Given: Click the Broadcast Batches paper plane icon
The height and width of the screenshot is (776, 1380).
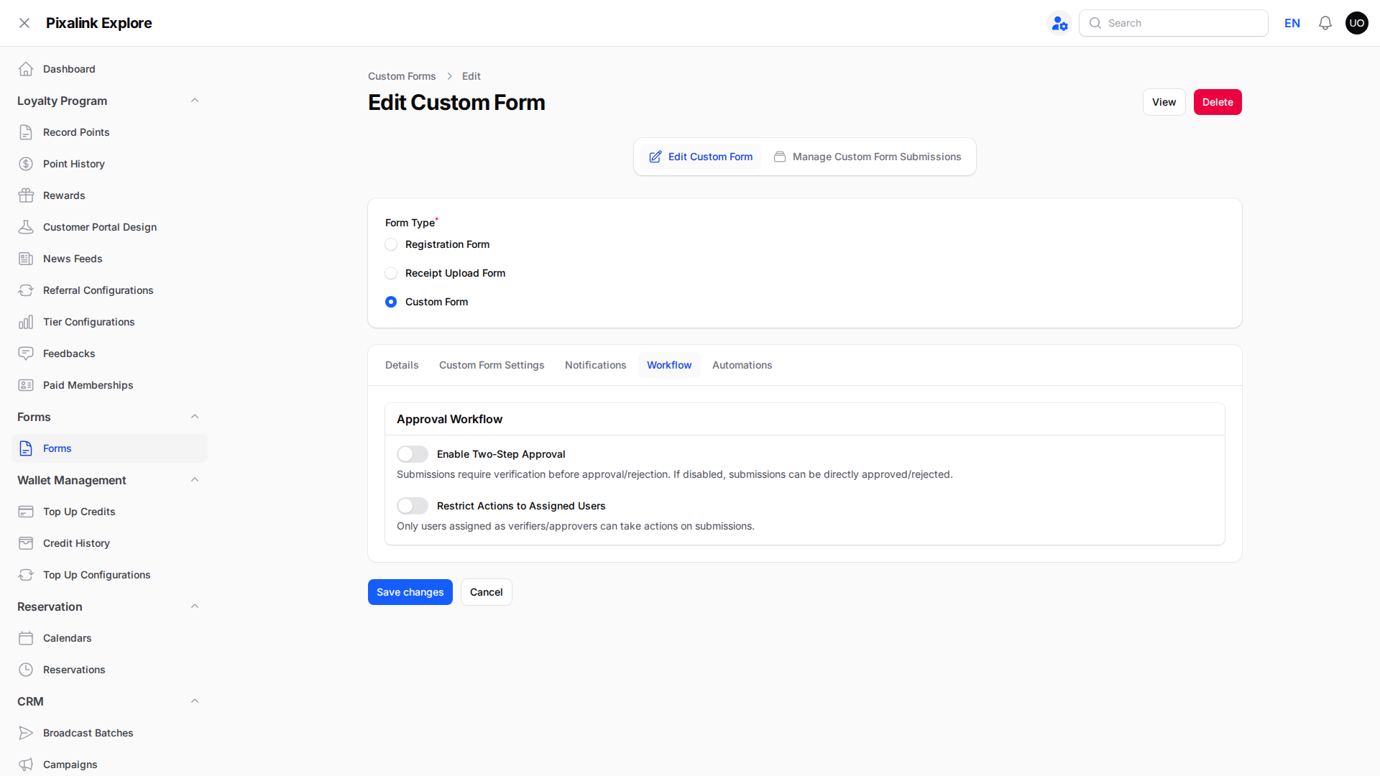Looking at the screenshot, I should [26, 733].
